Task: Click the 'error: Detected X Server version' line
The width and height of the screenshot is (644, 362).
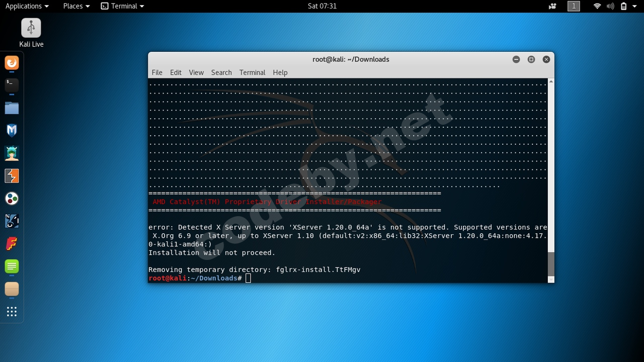Action: point(348,227)
